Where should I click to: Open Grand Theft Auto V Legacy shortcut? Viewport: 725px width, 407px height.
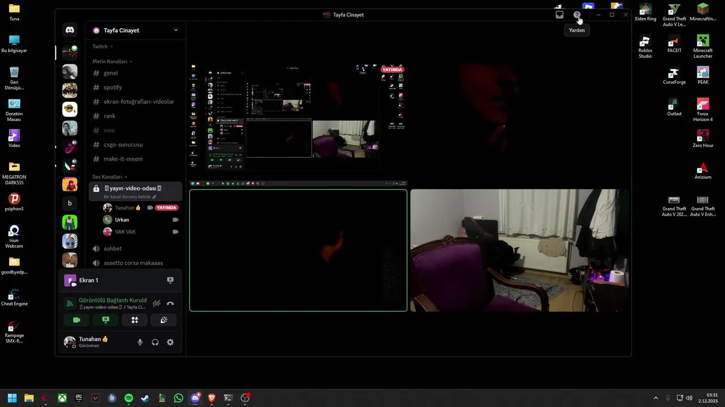pos(674,15)
